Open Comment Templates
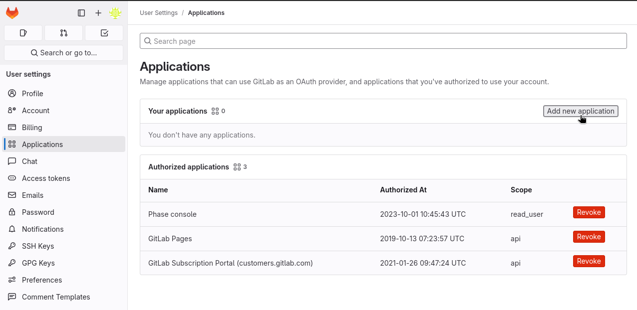 (64, 297)
